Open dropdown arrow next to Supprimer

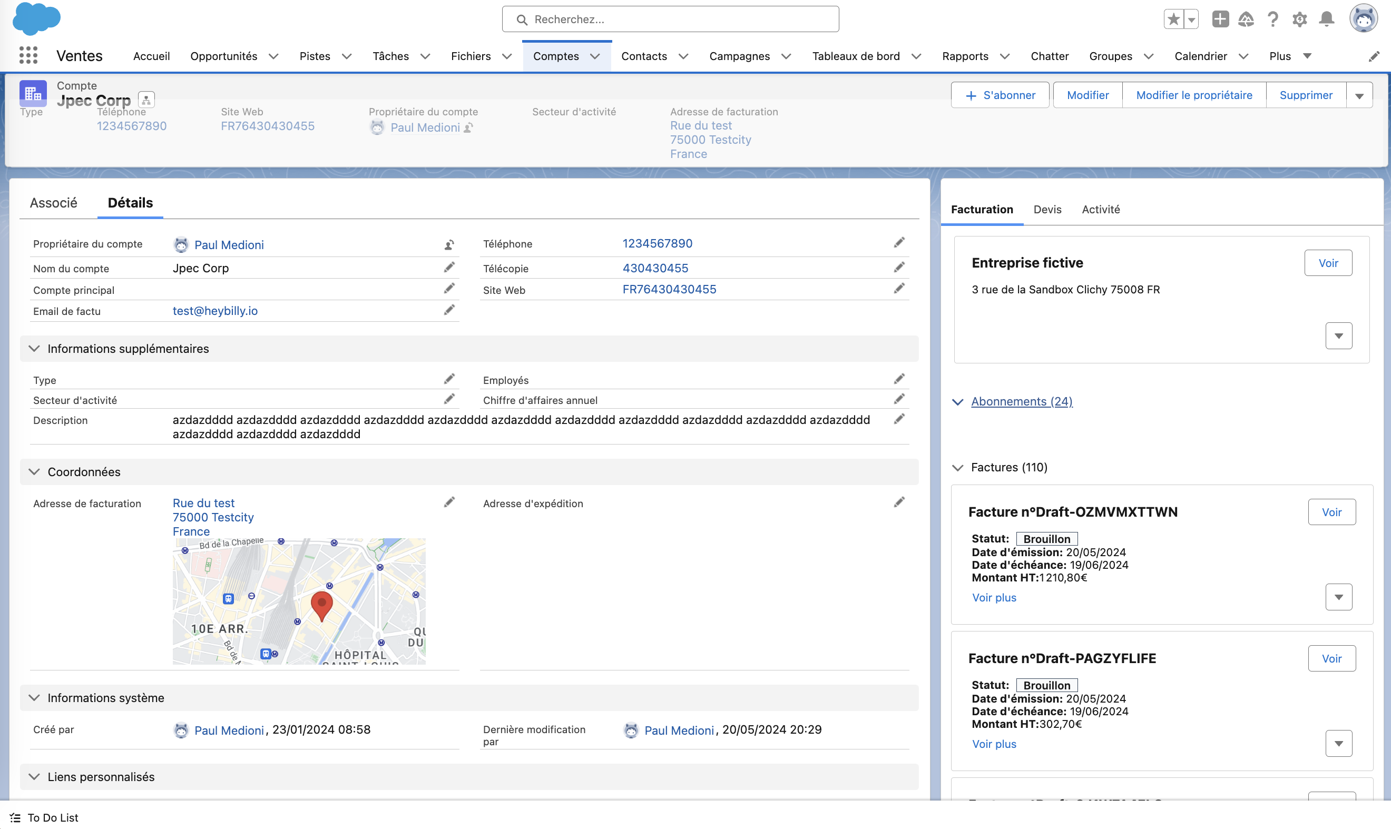pos(1359,95)
